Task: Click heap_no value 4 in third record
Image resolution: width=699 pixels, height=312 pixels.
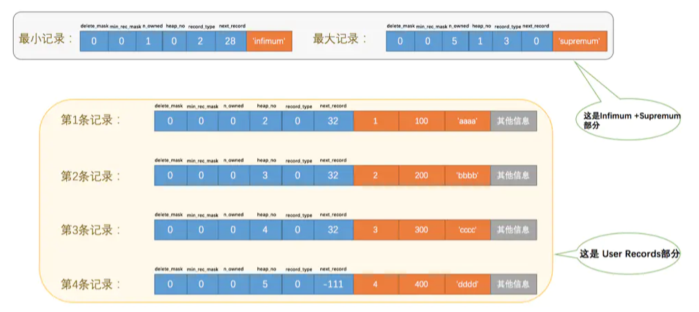Action: pyautogui.click(x=265, y=229)
